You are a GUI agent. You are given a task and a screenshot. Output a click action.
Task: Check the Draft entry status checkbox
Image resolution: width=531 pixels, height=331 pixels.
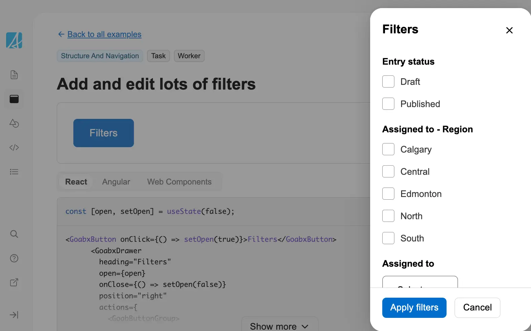click(x=388, y=81)
